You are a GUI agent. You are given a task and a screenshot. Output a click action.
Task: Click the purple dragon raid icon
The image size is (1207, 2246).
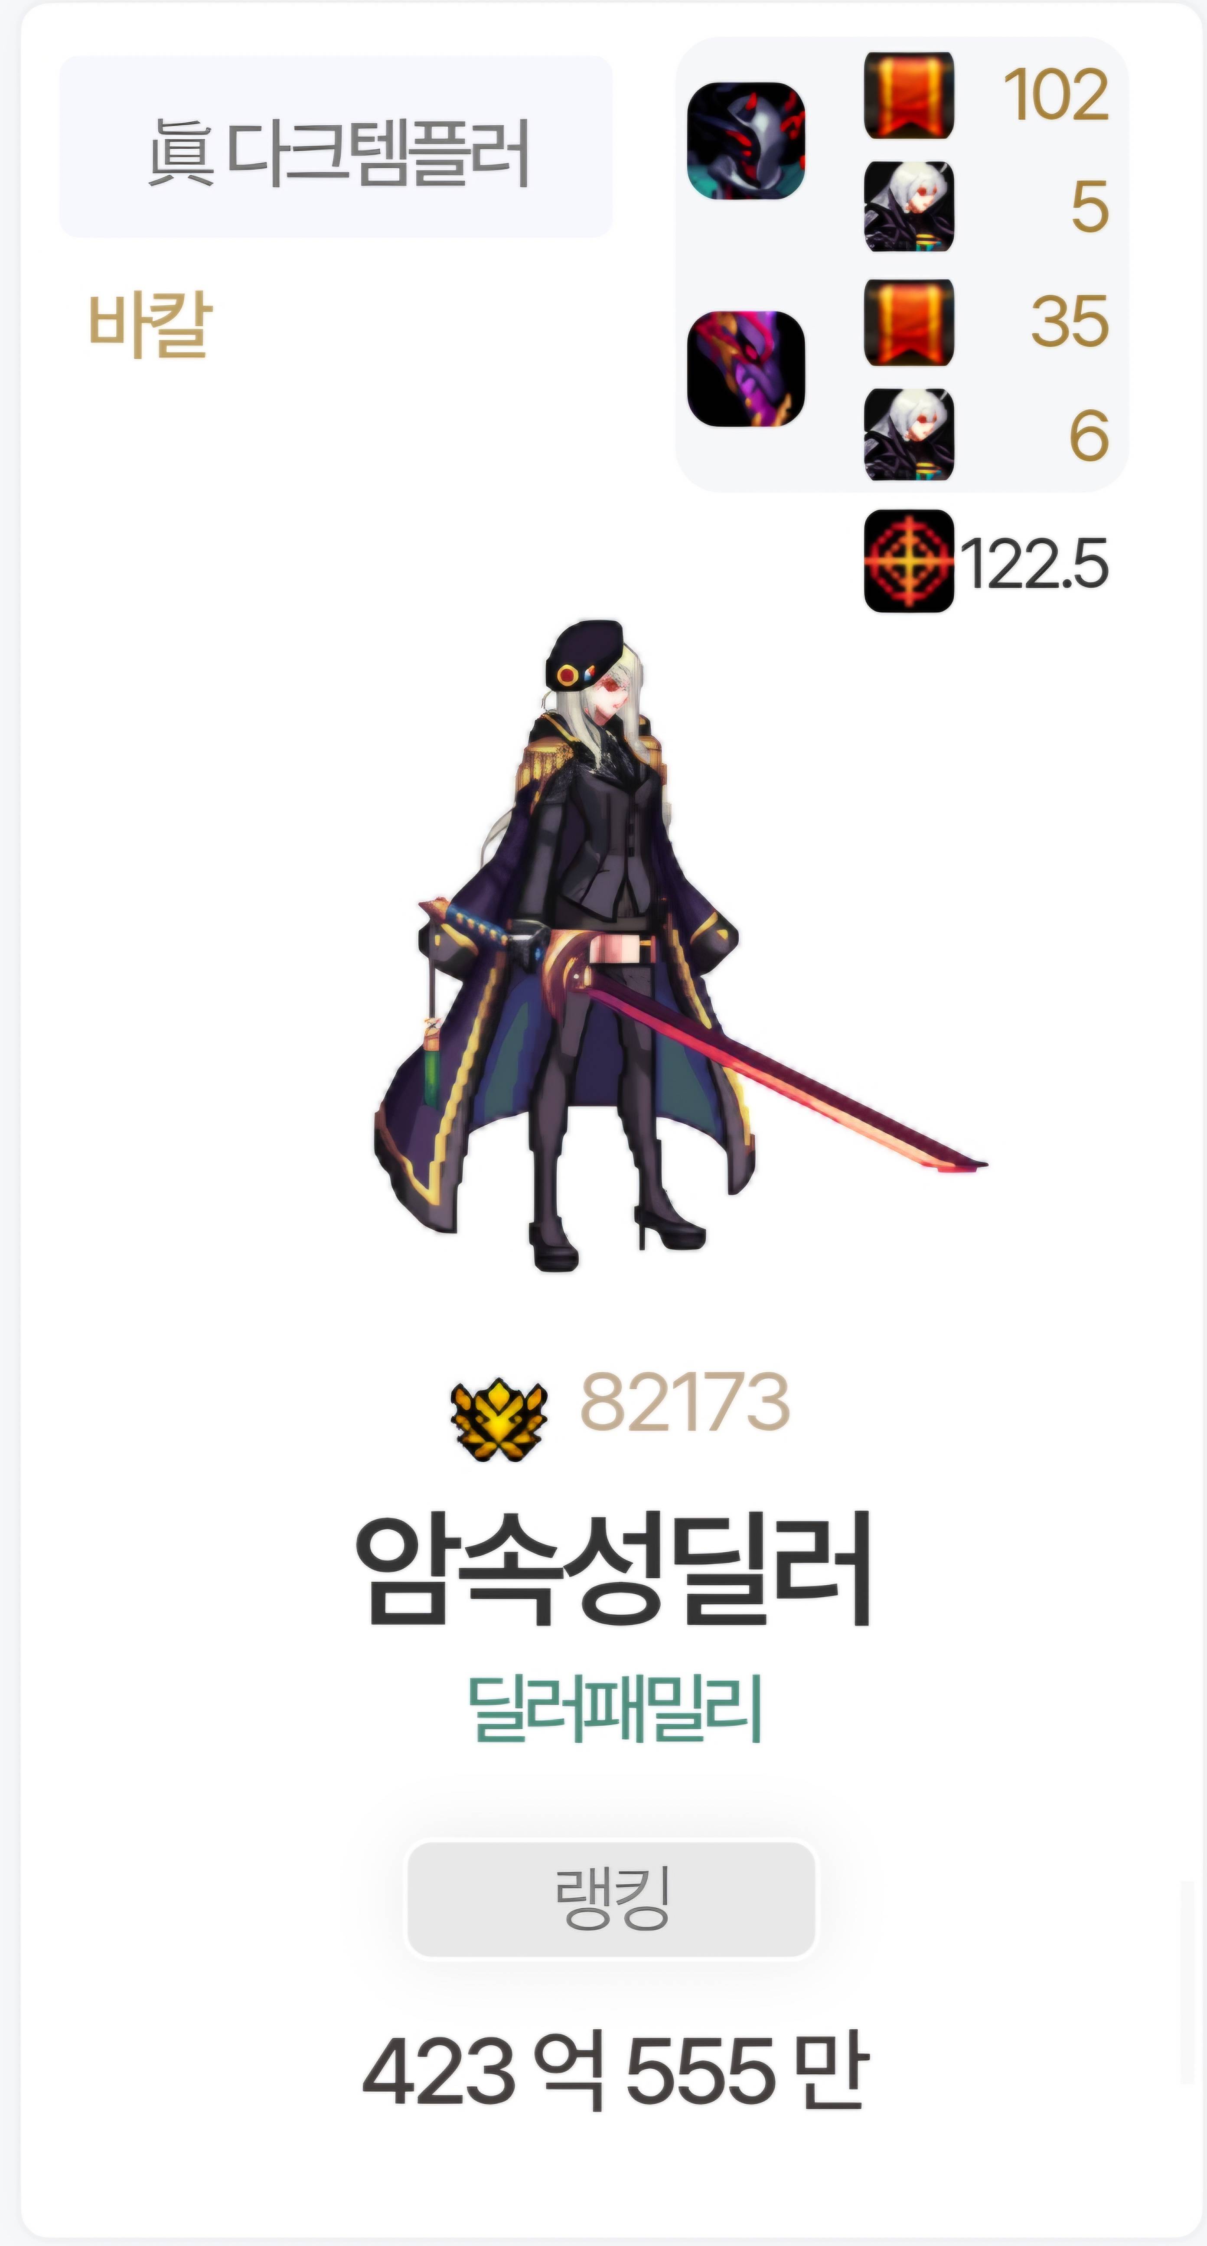pyautogui.click(x=746, y=368)
